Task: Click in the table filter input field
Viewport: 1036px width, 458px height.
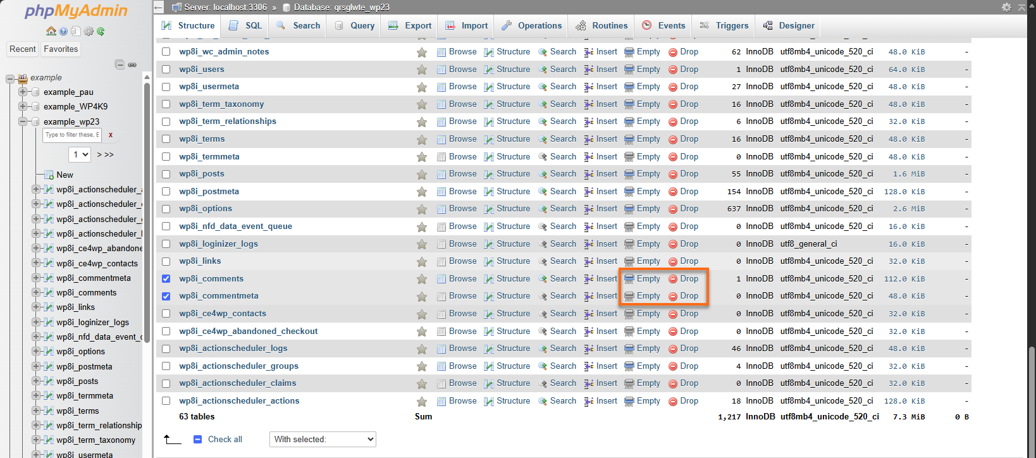Action: point(72,135)
